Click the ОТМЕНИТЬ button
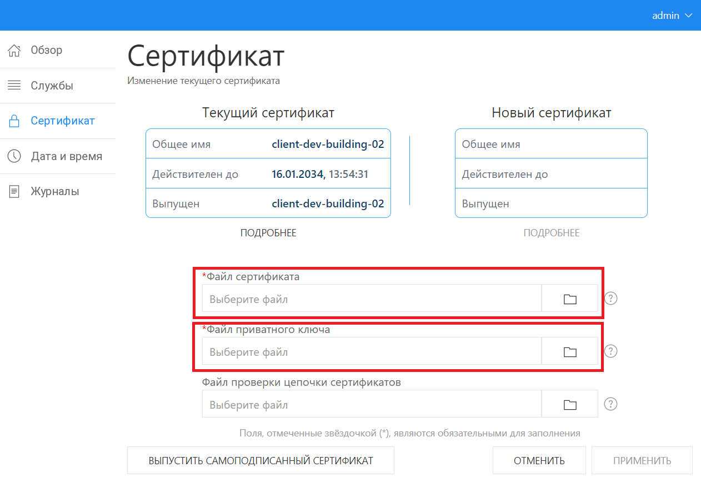The image size is (701, 482). (x=539, y=460)
